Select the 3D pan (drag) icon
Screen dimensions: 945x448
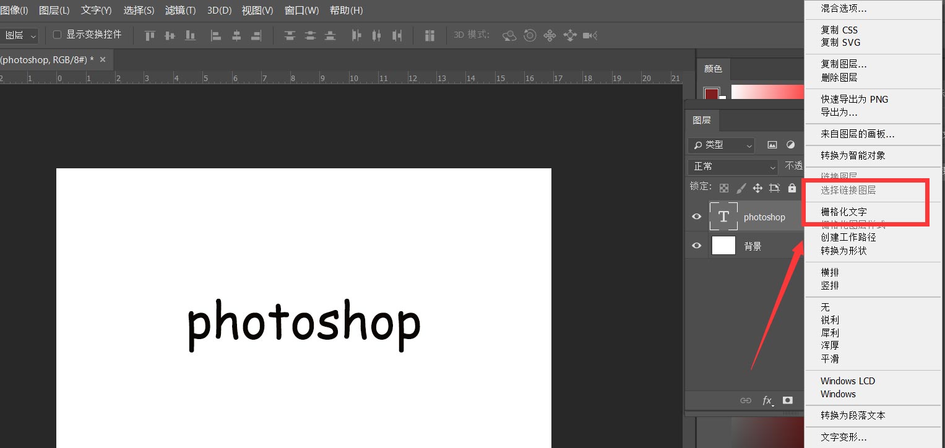click(550, 36)
